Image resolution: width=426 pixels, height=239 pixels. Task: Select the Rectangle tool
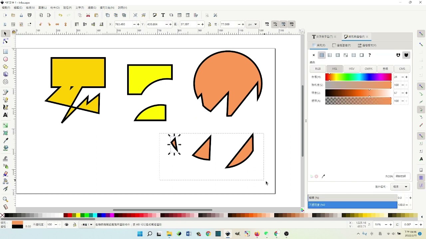tap(5, 51)
